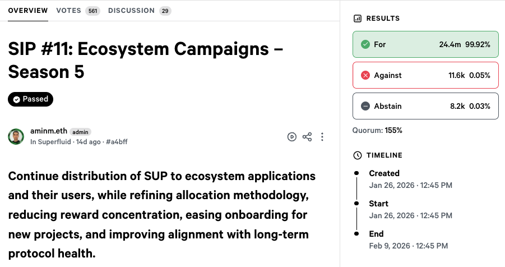505x267 pixels.
Task: Click the End timeline marker dot
Action: click(x=356, y=233)
